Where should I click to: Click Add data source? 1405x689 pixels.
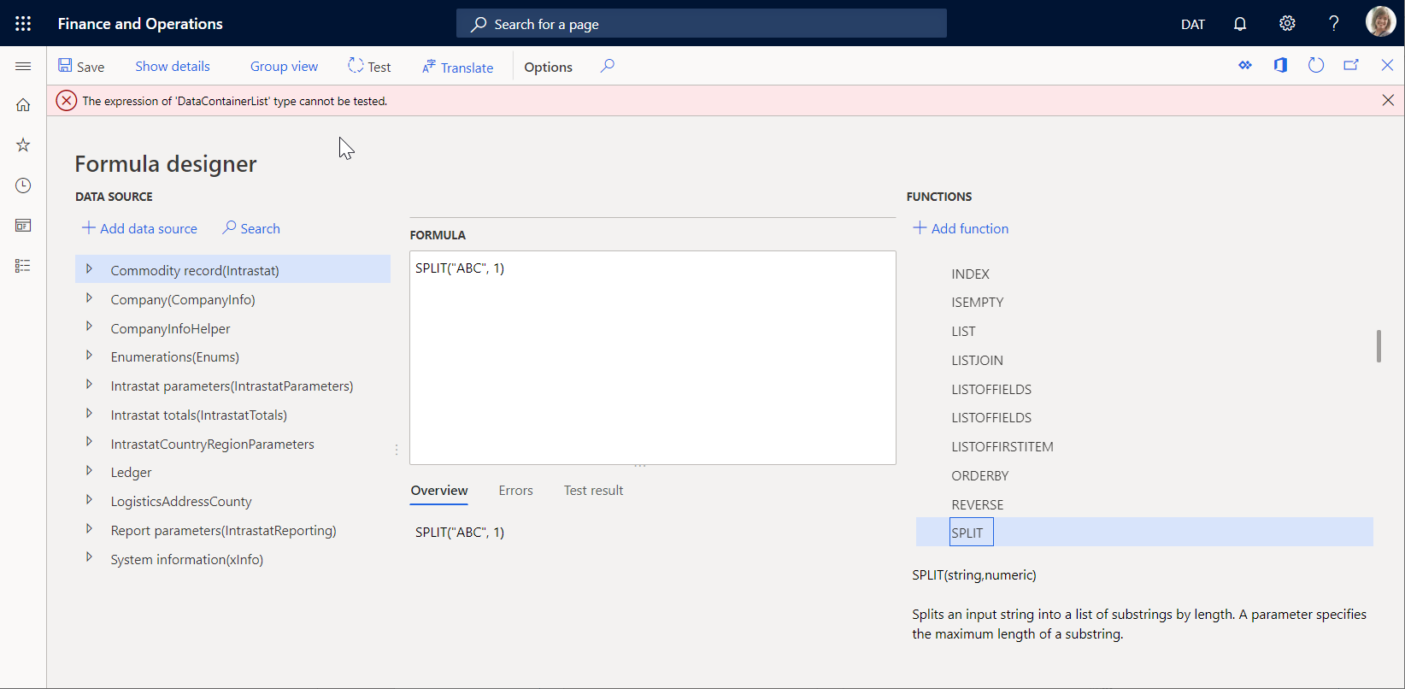tap(139, 228)
